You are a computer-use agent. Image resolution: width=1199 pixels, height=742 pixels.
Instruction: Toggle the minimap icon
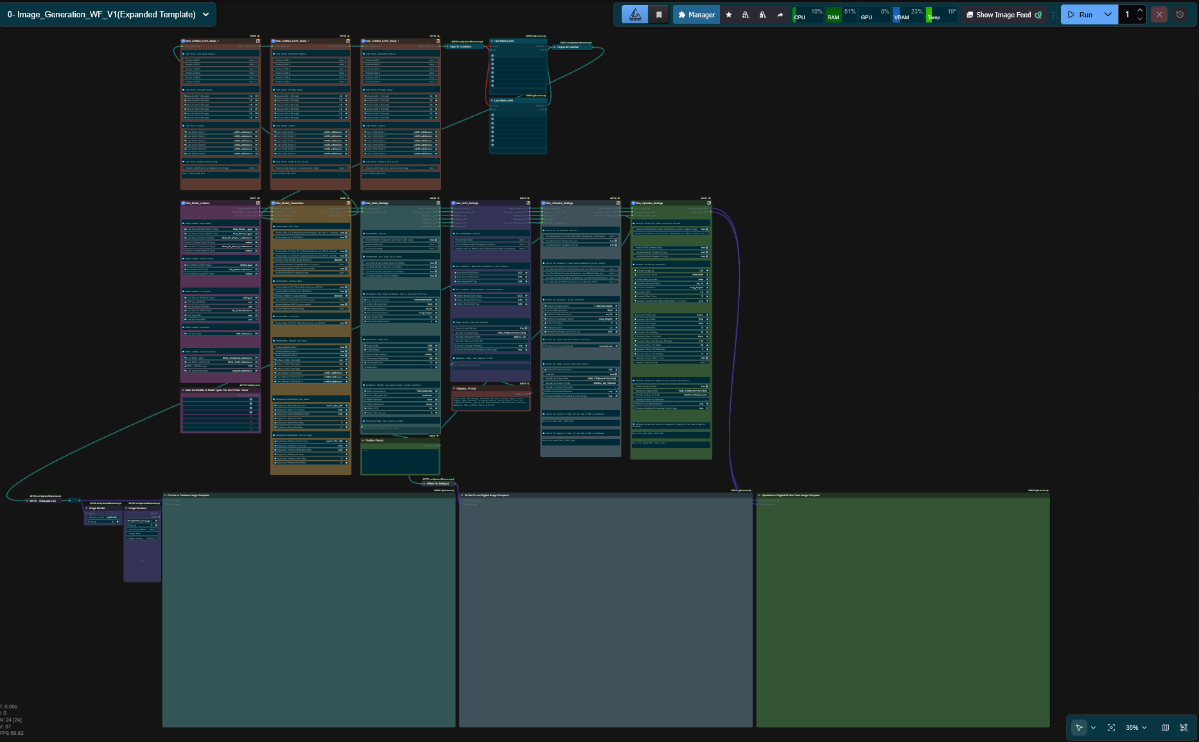[1165, 728]
